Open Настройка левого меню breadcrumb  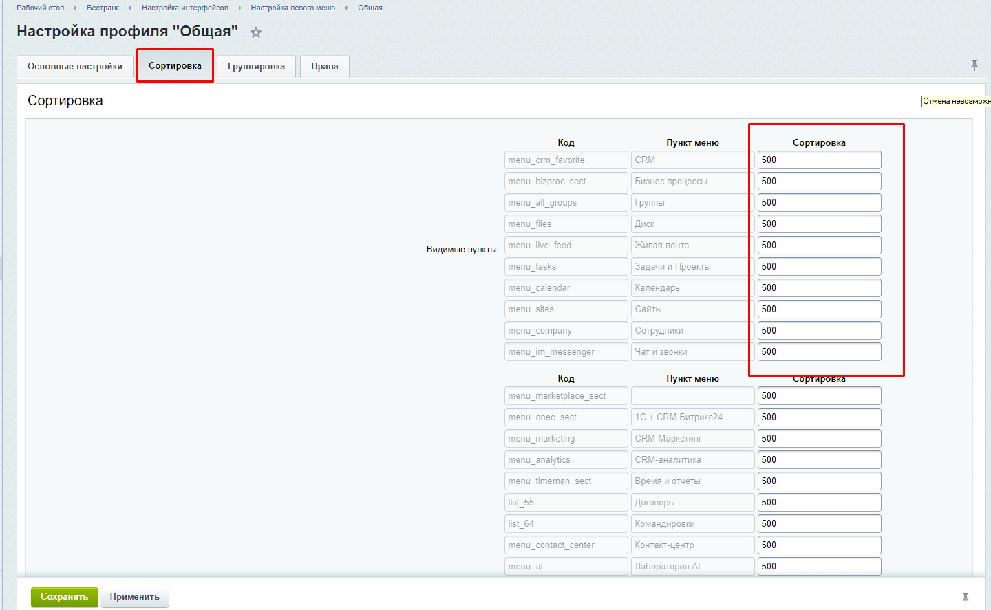coord(292,8)
